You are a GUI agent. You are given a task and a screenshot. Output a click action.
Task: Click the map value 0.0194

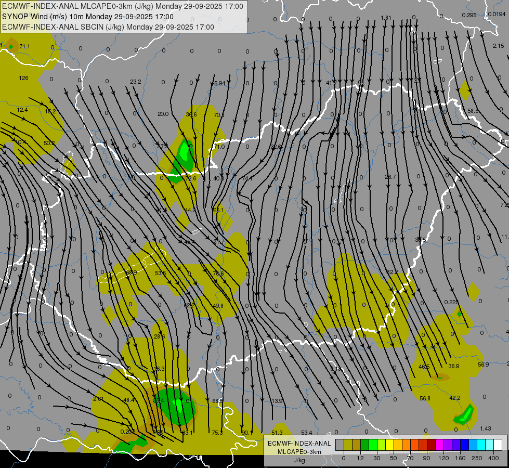tap(497, 14)
